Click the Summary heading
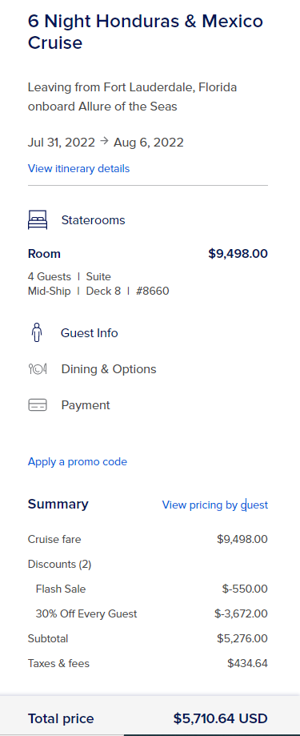 tap(58, 504)
